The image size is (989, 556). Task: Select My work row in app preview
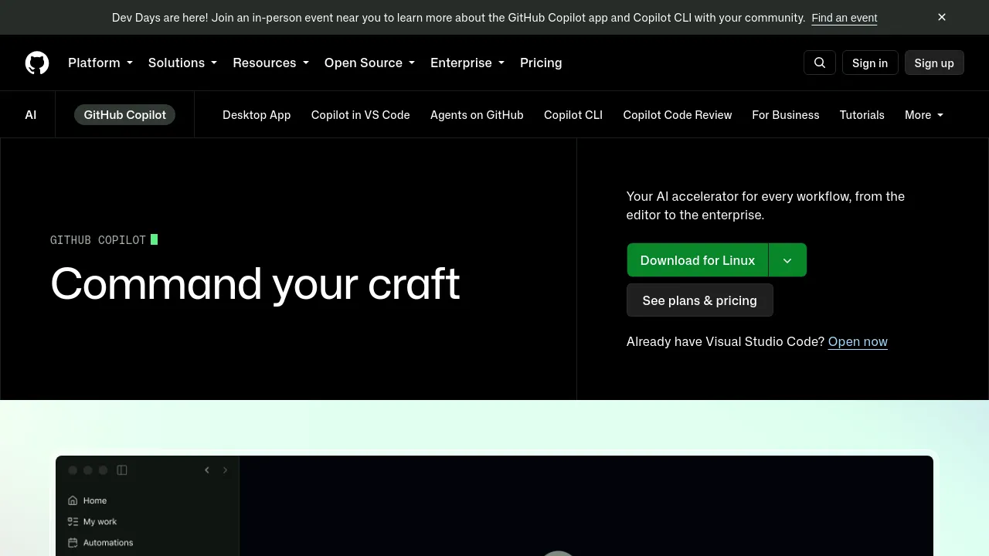click(147, 521)
